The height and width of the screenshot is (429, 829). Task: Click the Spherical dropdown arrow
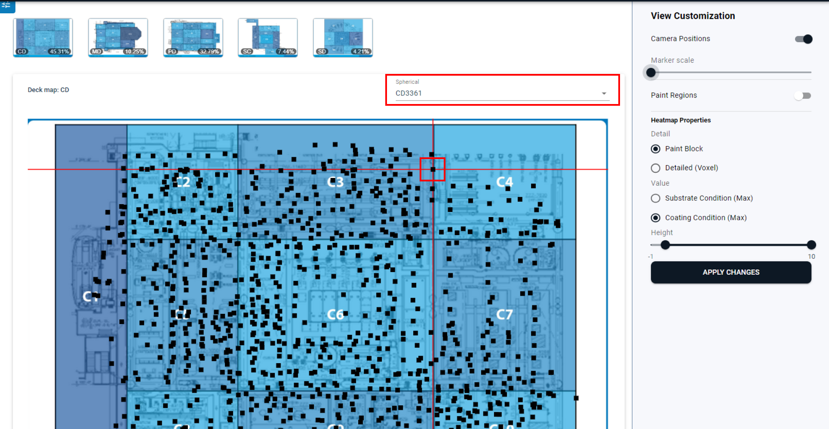[x=604, y=93]
